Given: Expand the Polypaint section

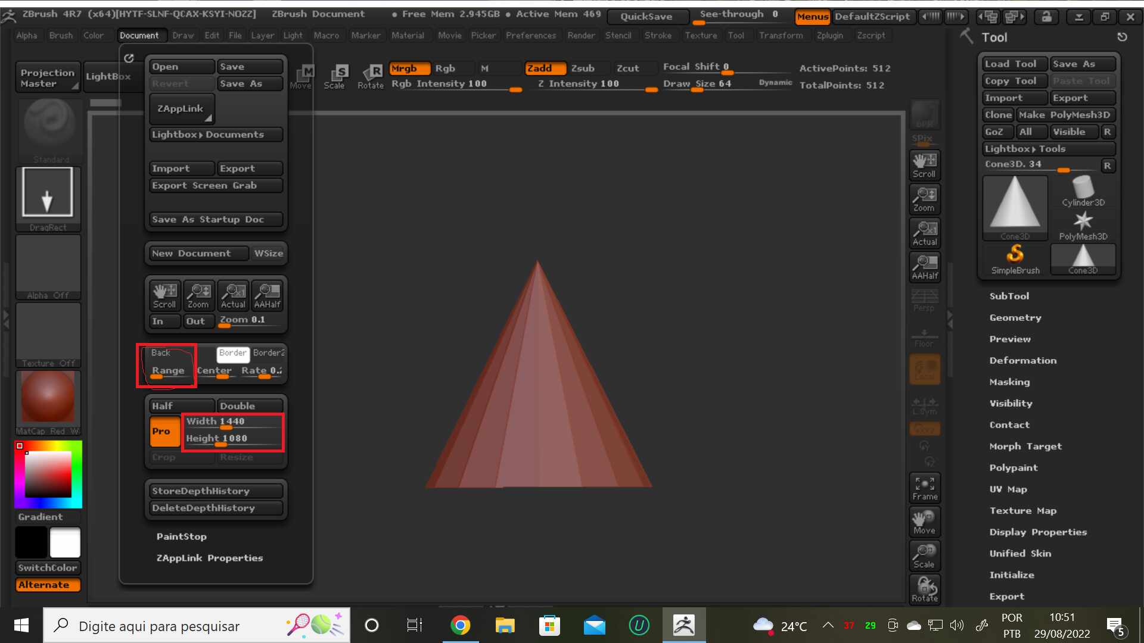Looking at the screenshot, I should tap(1014, 467).
